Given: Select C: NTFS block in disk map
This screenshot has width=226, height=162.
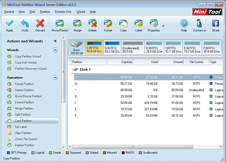Looking at the screenshot, I should point(94,47).
